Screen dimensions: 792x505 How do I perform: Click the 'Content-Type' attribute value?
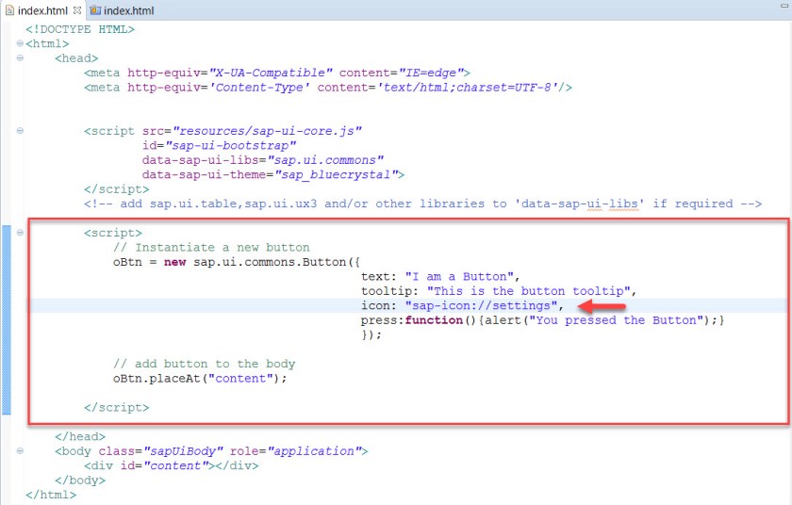point(259,88)
